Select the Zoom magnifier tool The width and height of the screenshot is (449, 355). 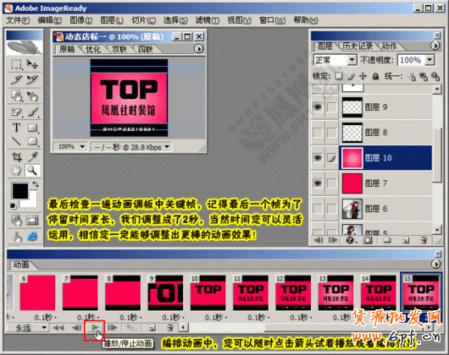pos(32,171)
